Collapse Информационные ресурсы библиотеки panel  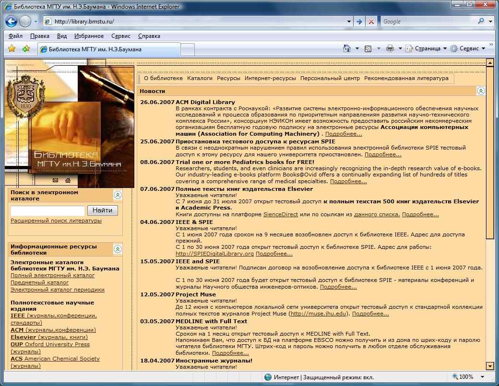[118, 249]
